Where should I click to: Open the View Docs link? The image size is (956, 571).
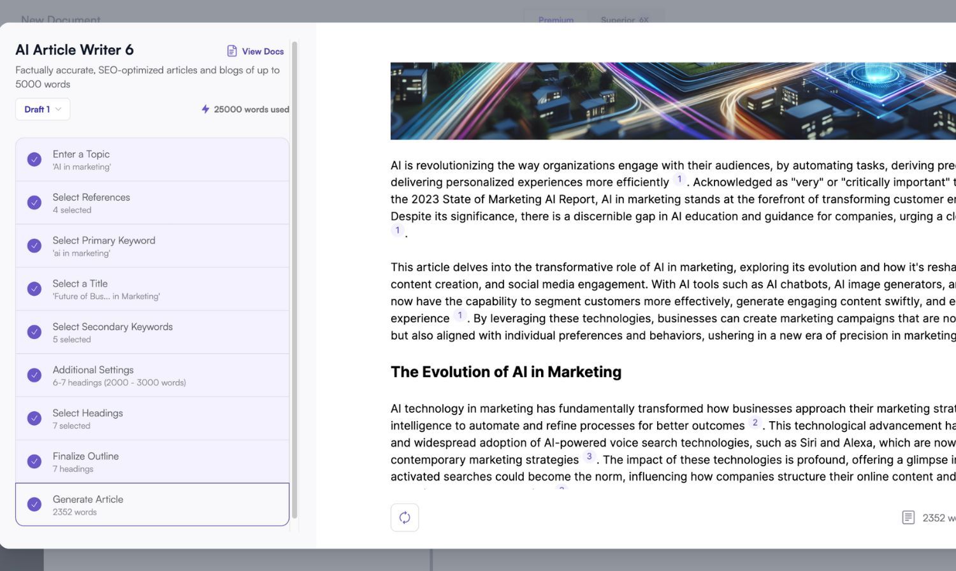(x=263, y=51)
